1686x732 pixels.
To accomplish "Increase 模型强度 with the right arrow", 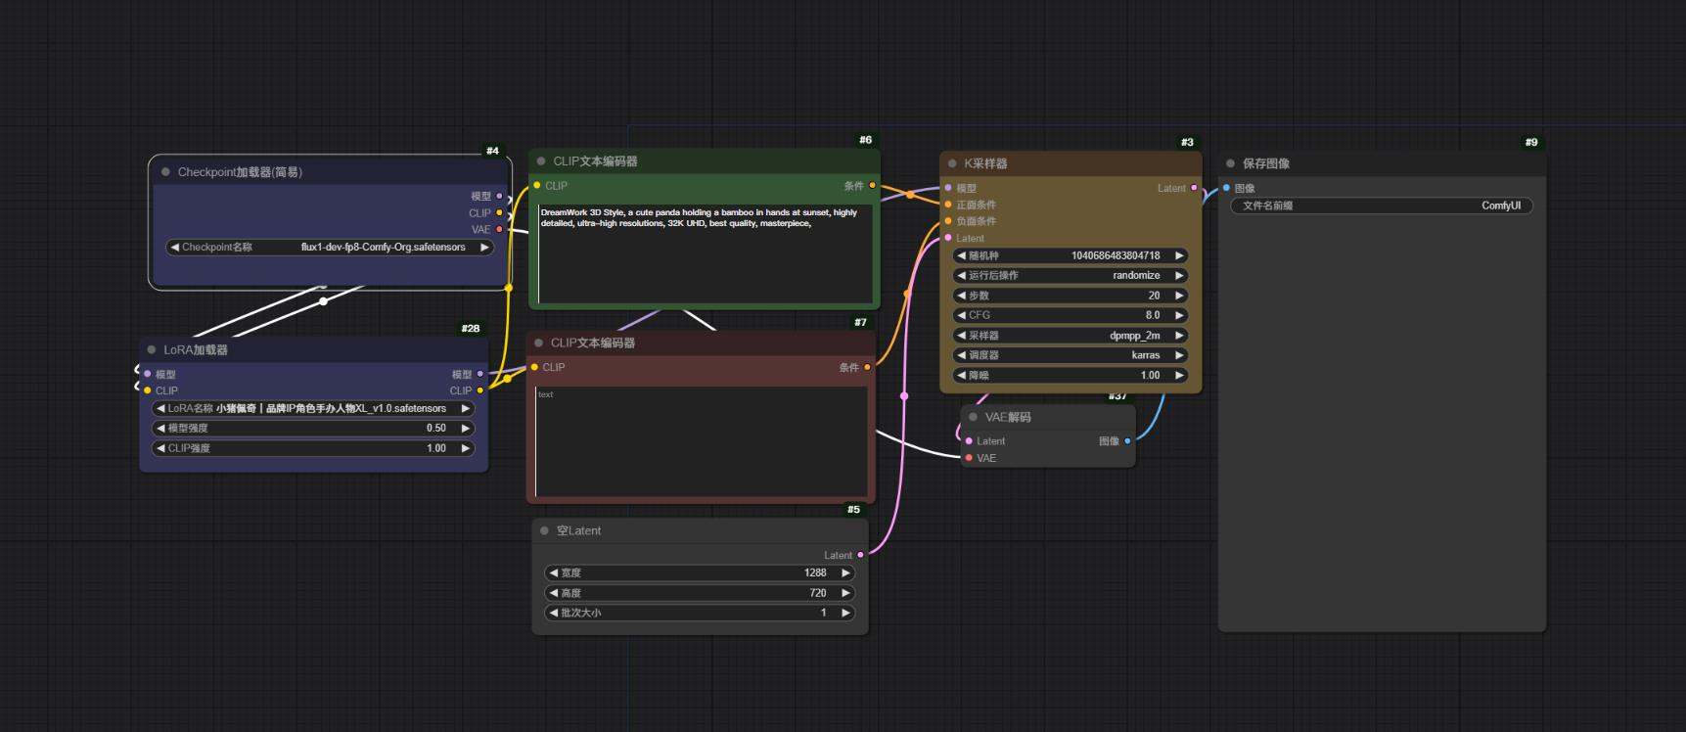I will click(x=465, y=428).
